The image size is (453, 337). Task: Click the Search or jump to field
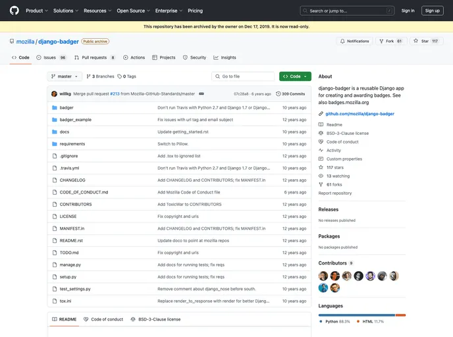pos(347,11)
